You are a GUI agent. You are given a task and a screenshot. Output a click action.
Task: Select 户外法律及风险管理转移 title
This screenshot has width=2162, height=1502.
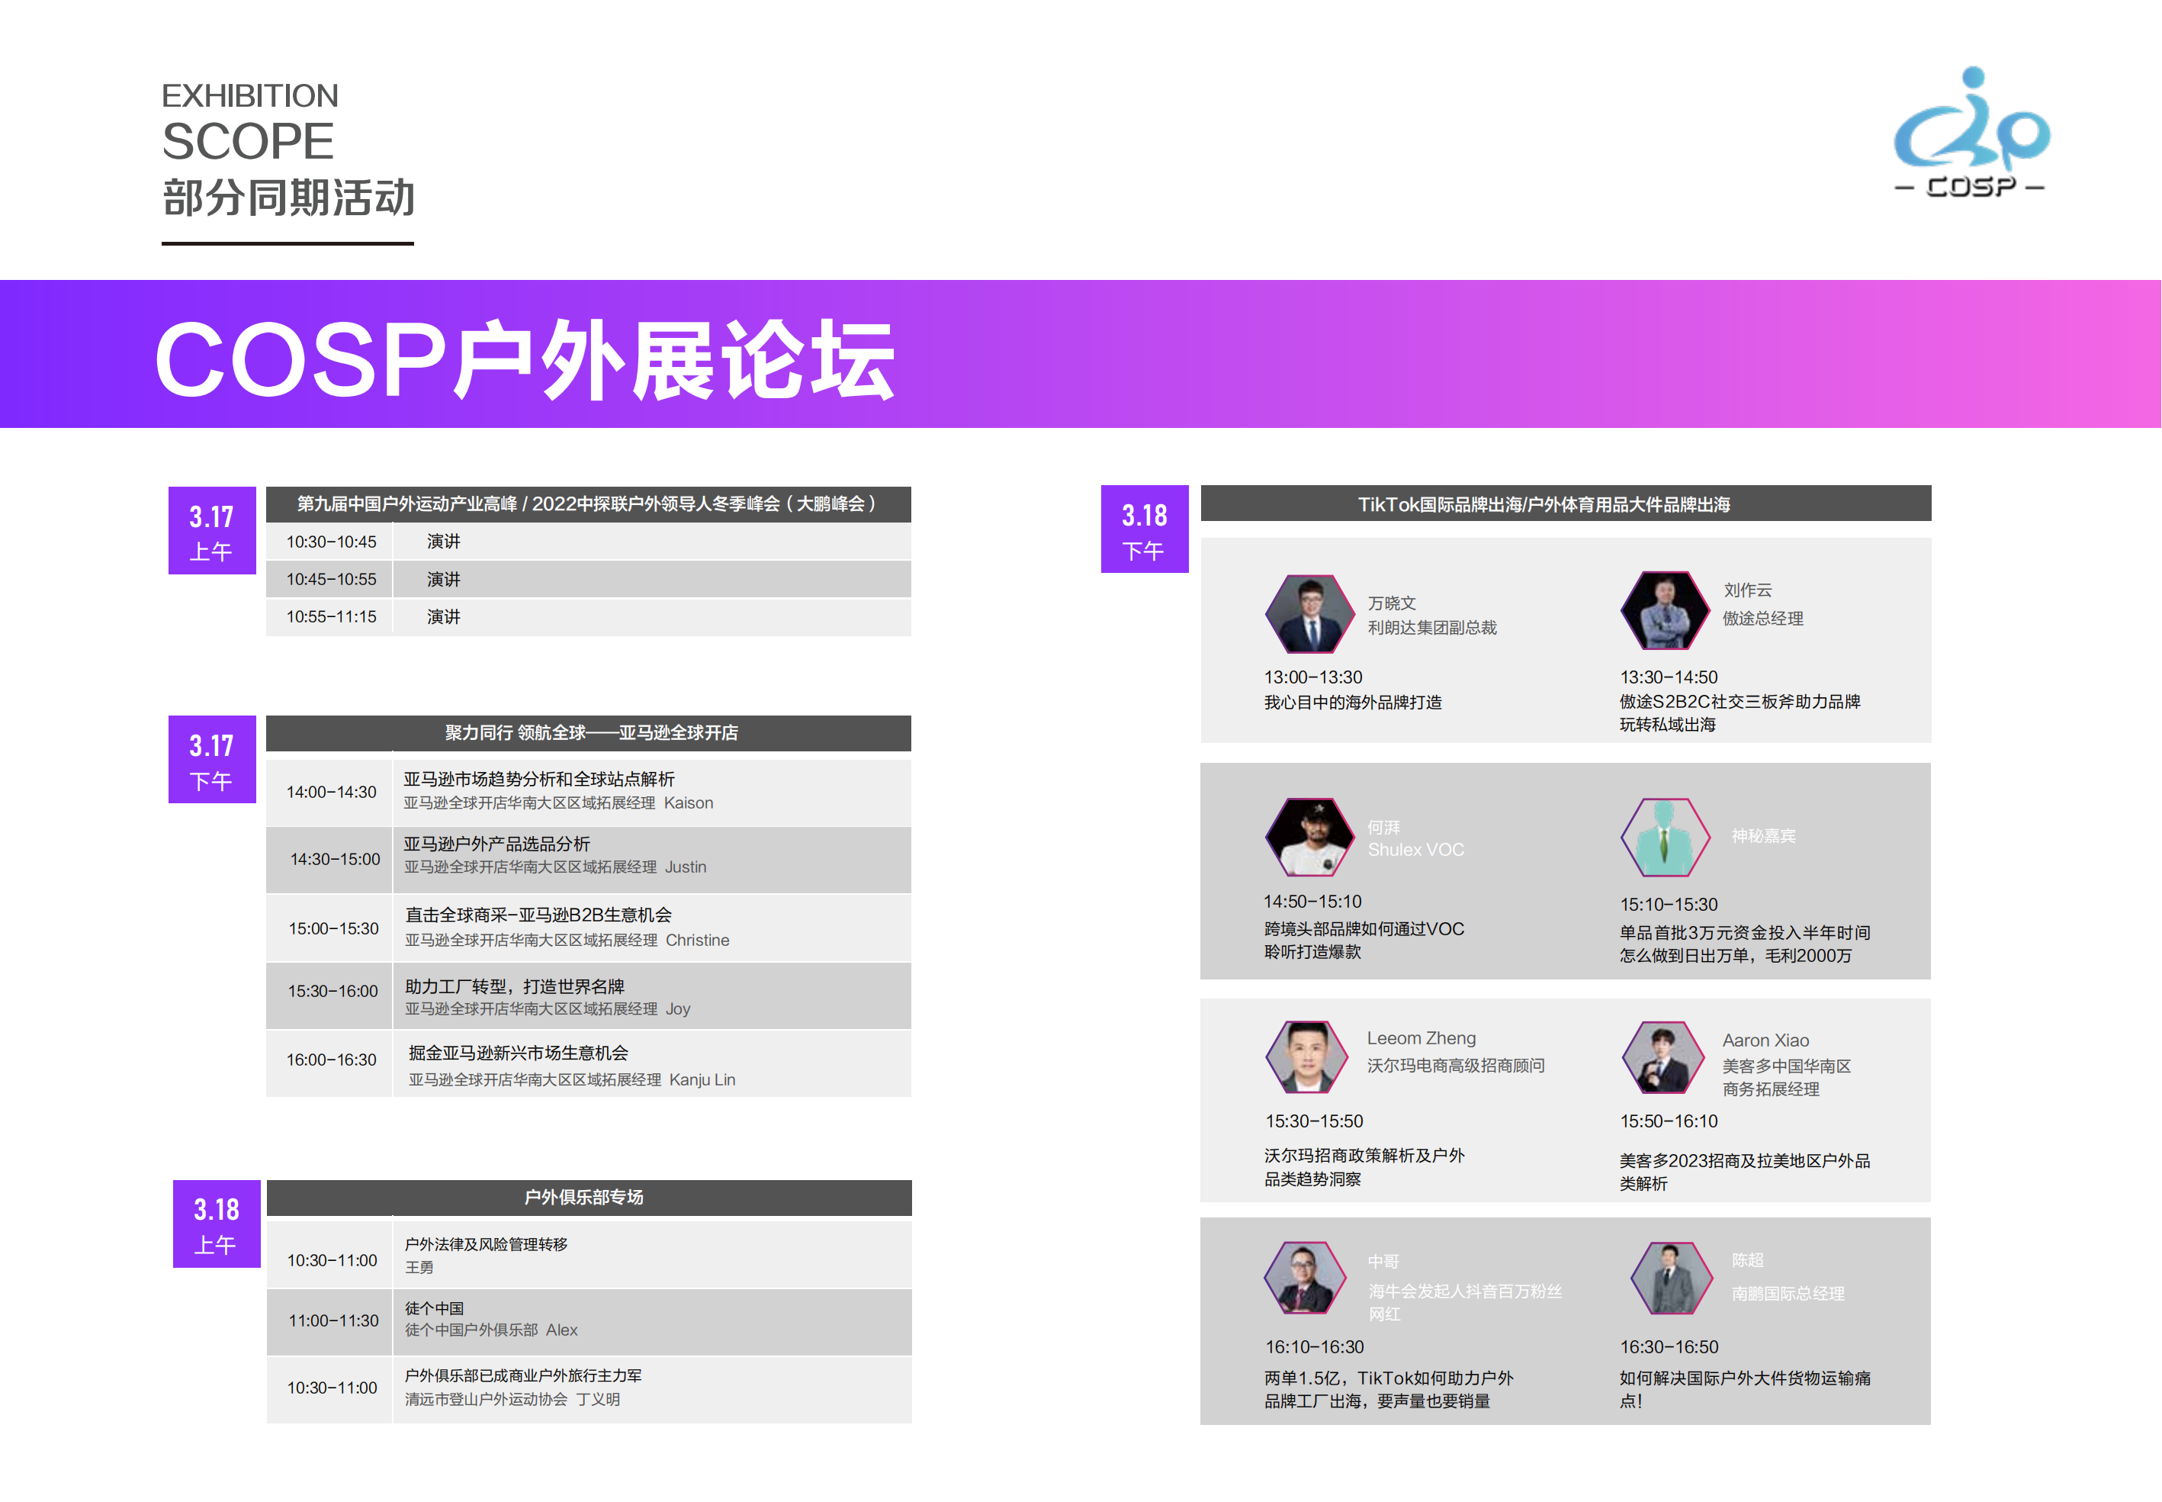coord(486,1244)
